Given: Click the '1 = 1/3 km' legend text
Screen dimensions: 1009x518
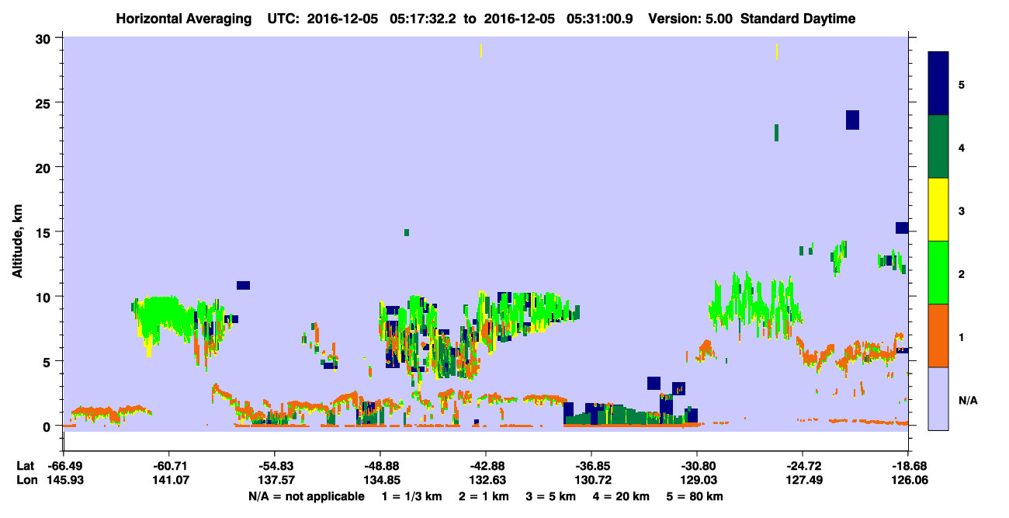Looking at the screenshot, I should pyautogui.click(x=413, y=495).
